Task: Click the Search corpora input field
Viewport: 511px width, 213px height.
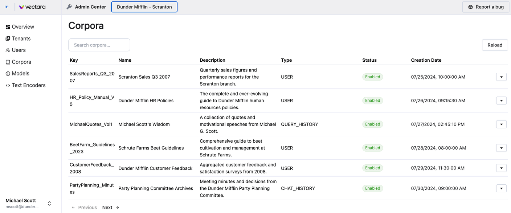Action: point(99,45)
